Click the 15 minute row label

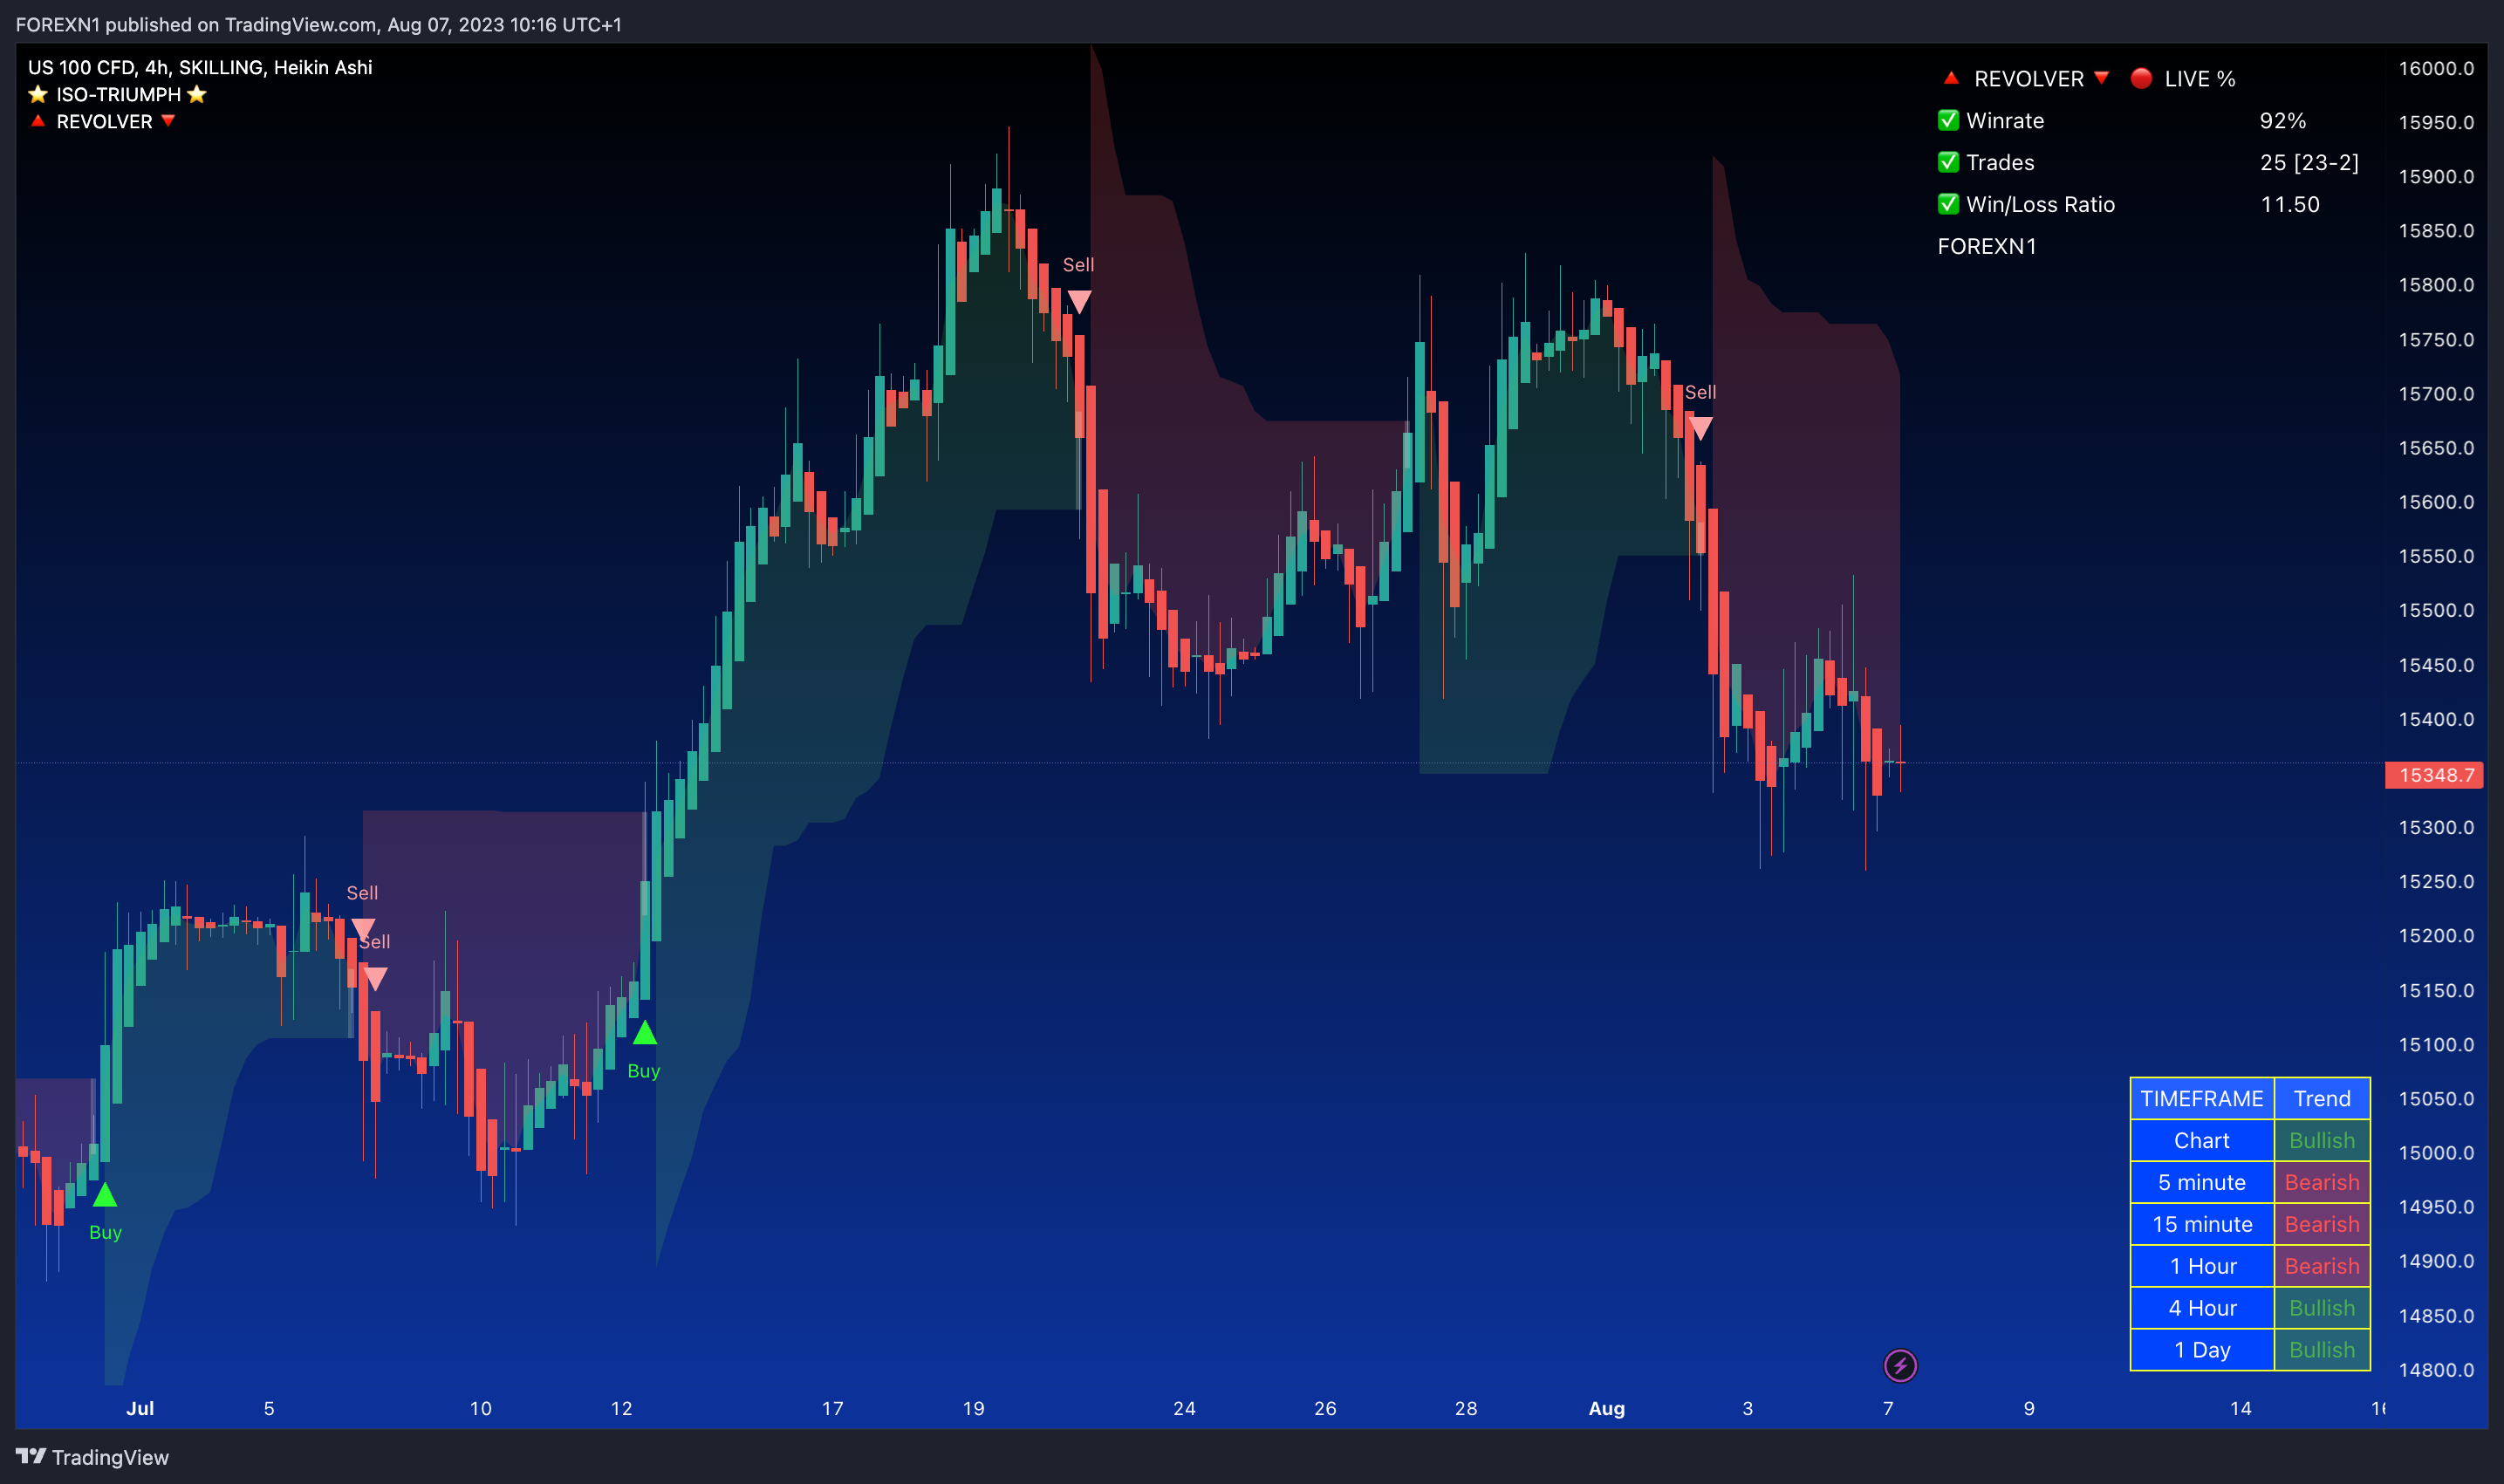[2202, 1224]
